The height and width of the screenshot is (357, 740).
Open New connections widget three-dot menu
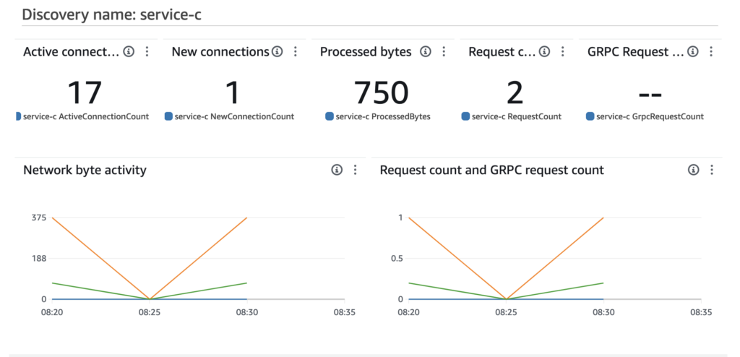point(296,51)
